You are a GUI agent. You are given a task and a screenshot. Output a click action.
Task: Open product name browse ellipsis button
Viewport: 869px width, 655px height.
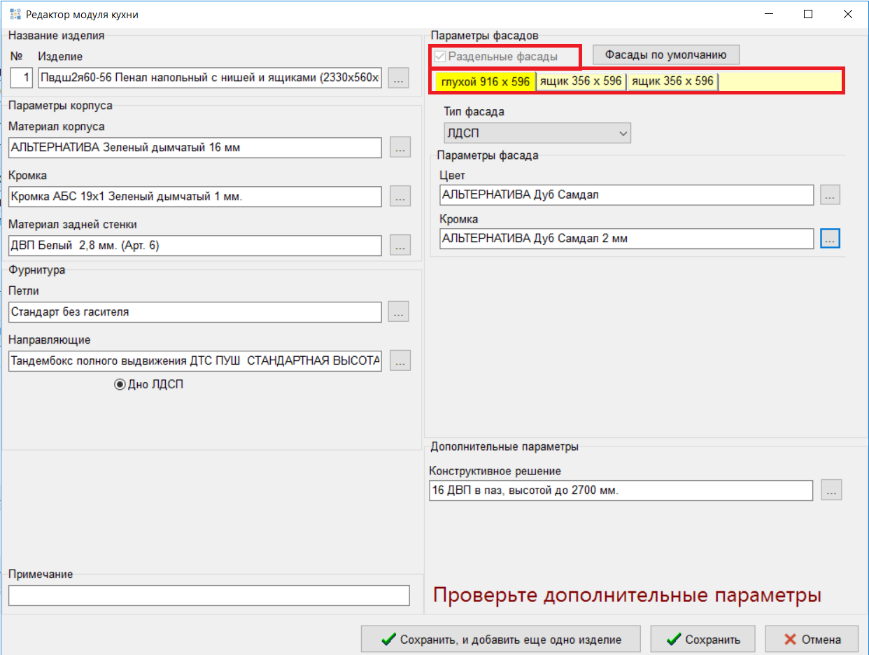pyautogui.click(x=399, y=78)
